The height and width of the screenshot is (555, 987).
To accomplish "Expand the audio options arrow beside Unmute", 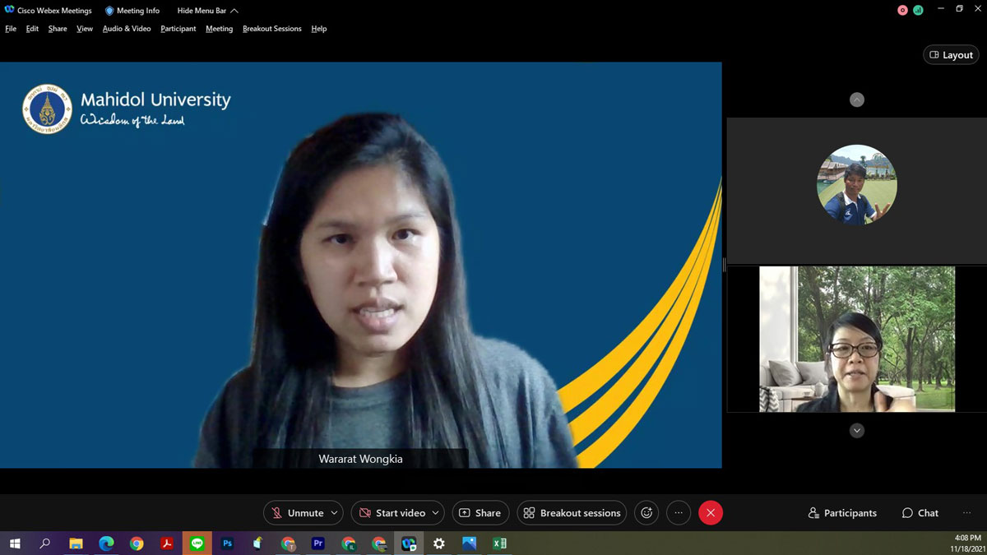I will [x=334, y=513].
